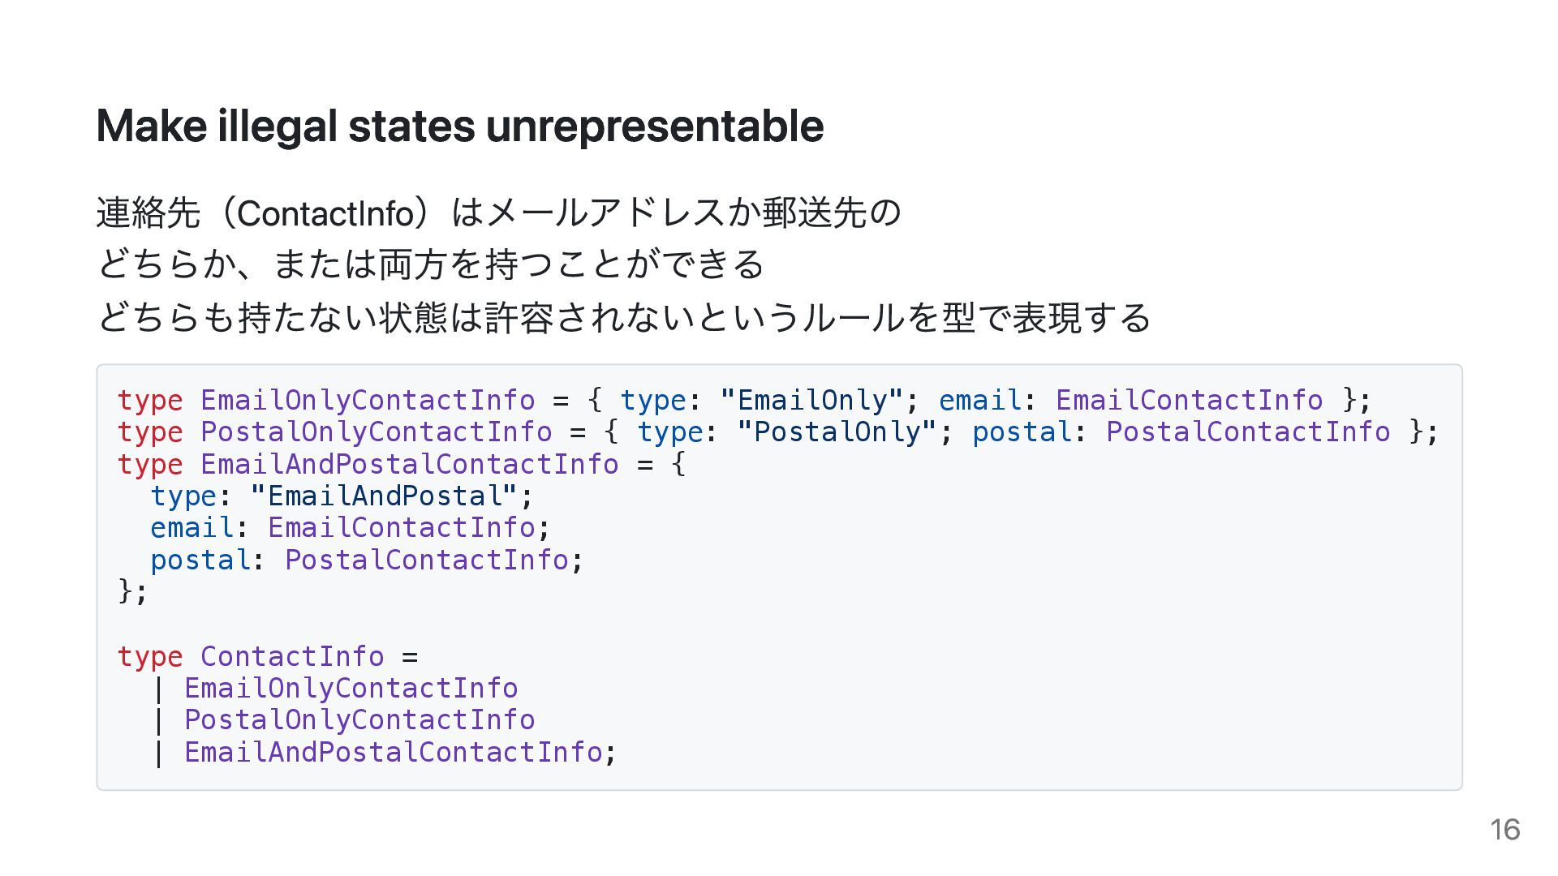Click the type name ContactInfo before equals sign
This screenshot has width=1558, height=876.
click(x=291, y=656)
